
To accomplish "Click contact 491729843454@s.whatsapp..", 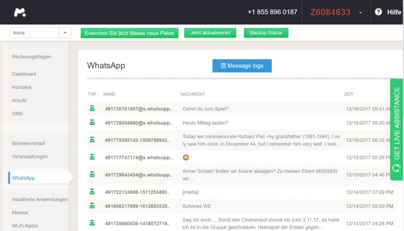I will click(x=138, y=175).
